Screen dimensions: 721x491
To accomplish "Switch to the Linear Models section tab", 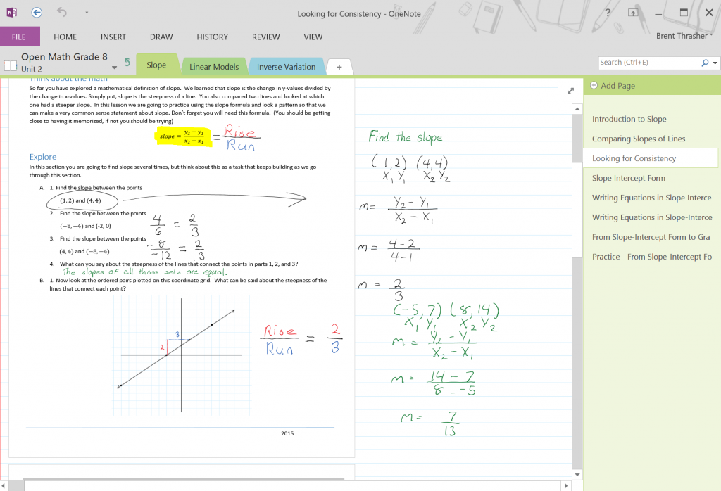I will (x=214, y=67).
